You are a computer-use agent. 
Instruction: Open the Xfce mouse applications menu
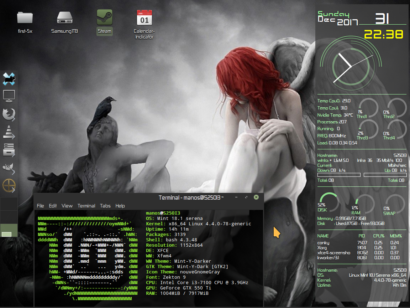9,79
